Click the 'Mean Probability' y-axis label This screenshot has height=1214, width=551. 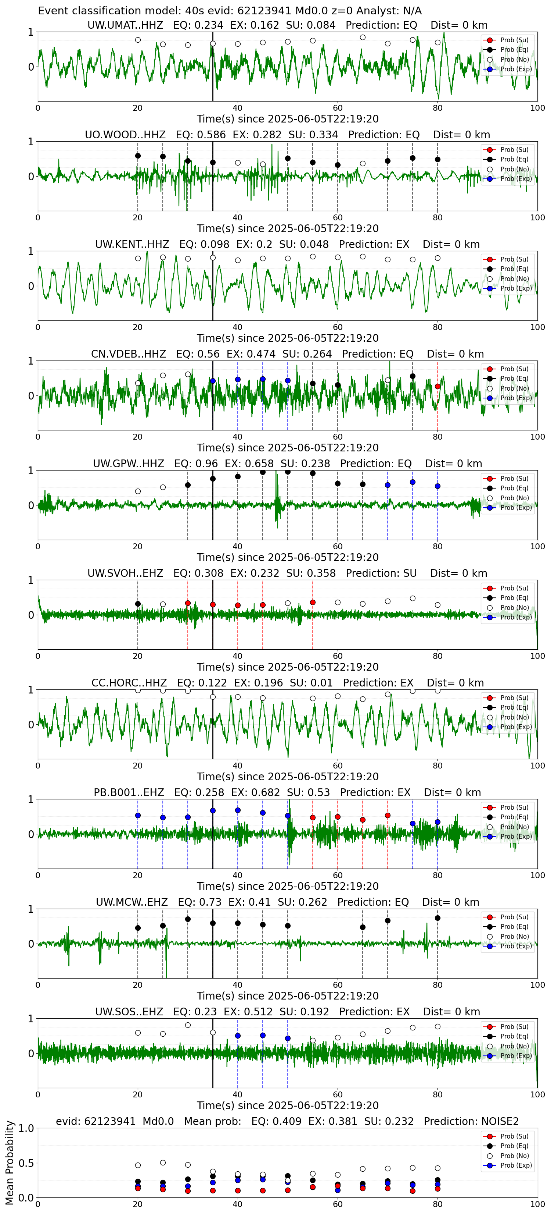(10, 1162)
